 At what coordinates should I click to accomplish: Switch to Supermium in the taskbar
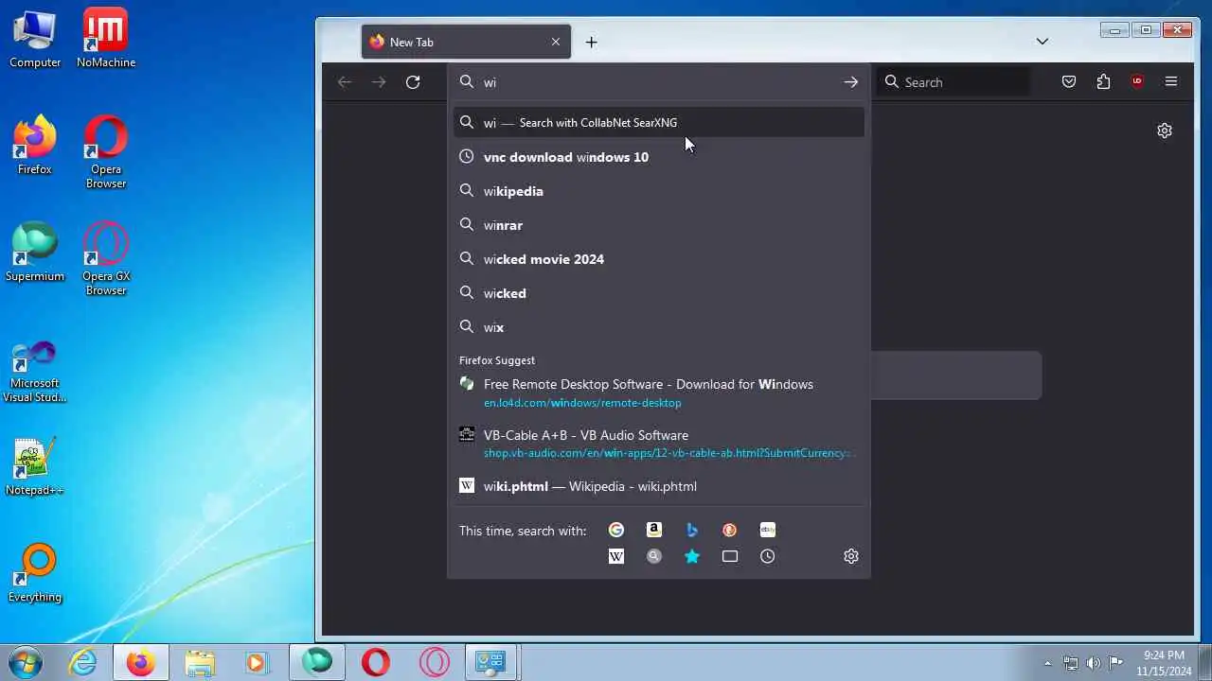pyautogui.click(x=317, y=662)
